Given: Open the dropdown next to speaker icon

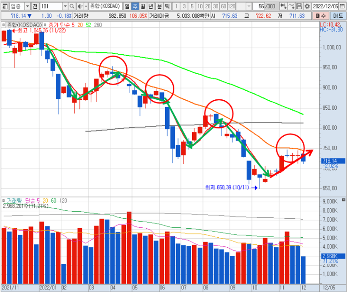Looking at the screenshot, I should point(86,6).
